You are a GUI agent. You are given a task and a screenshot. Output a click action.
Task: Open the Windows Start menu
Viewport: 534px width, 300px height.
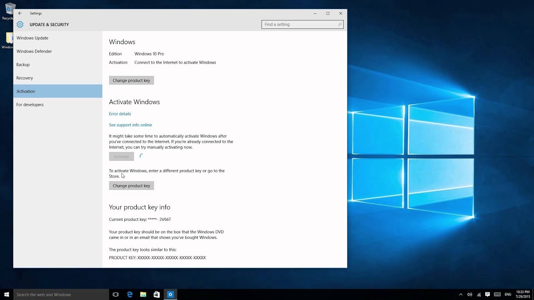[7, 295]
